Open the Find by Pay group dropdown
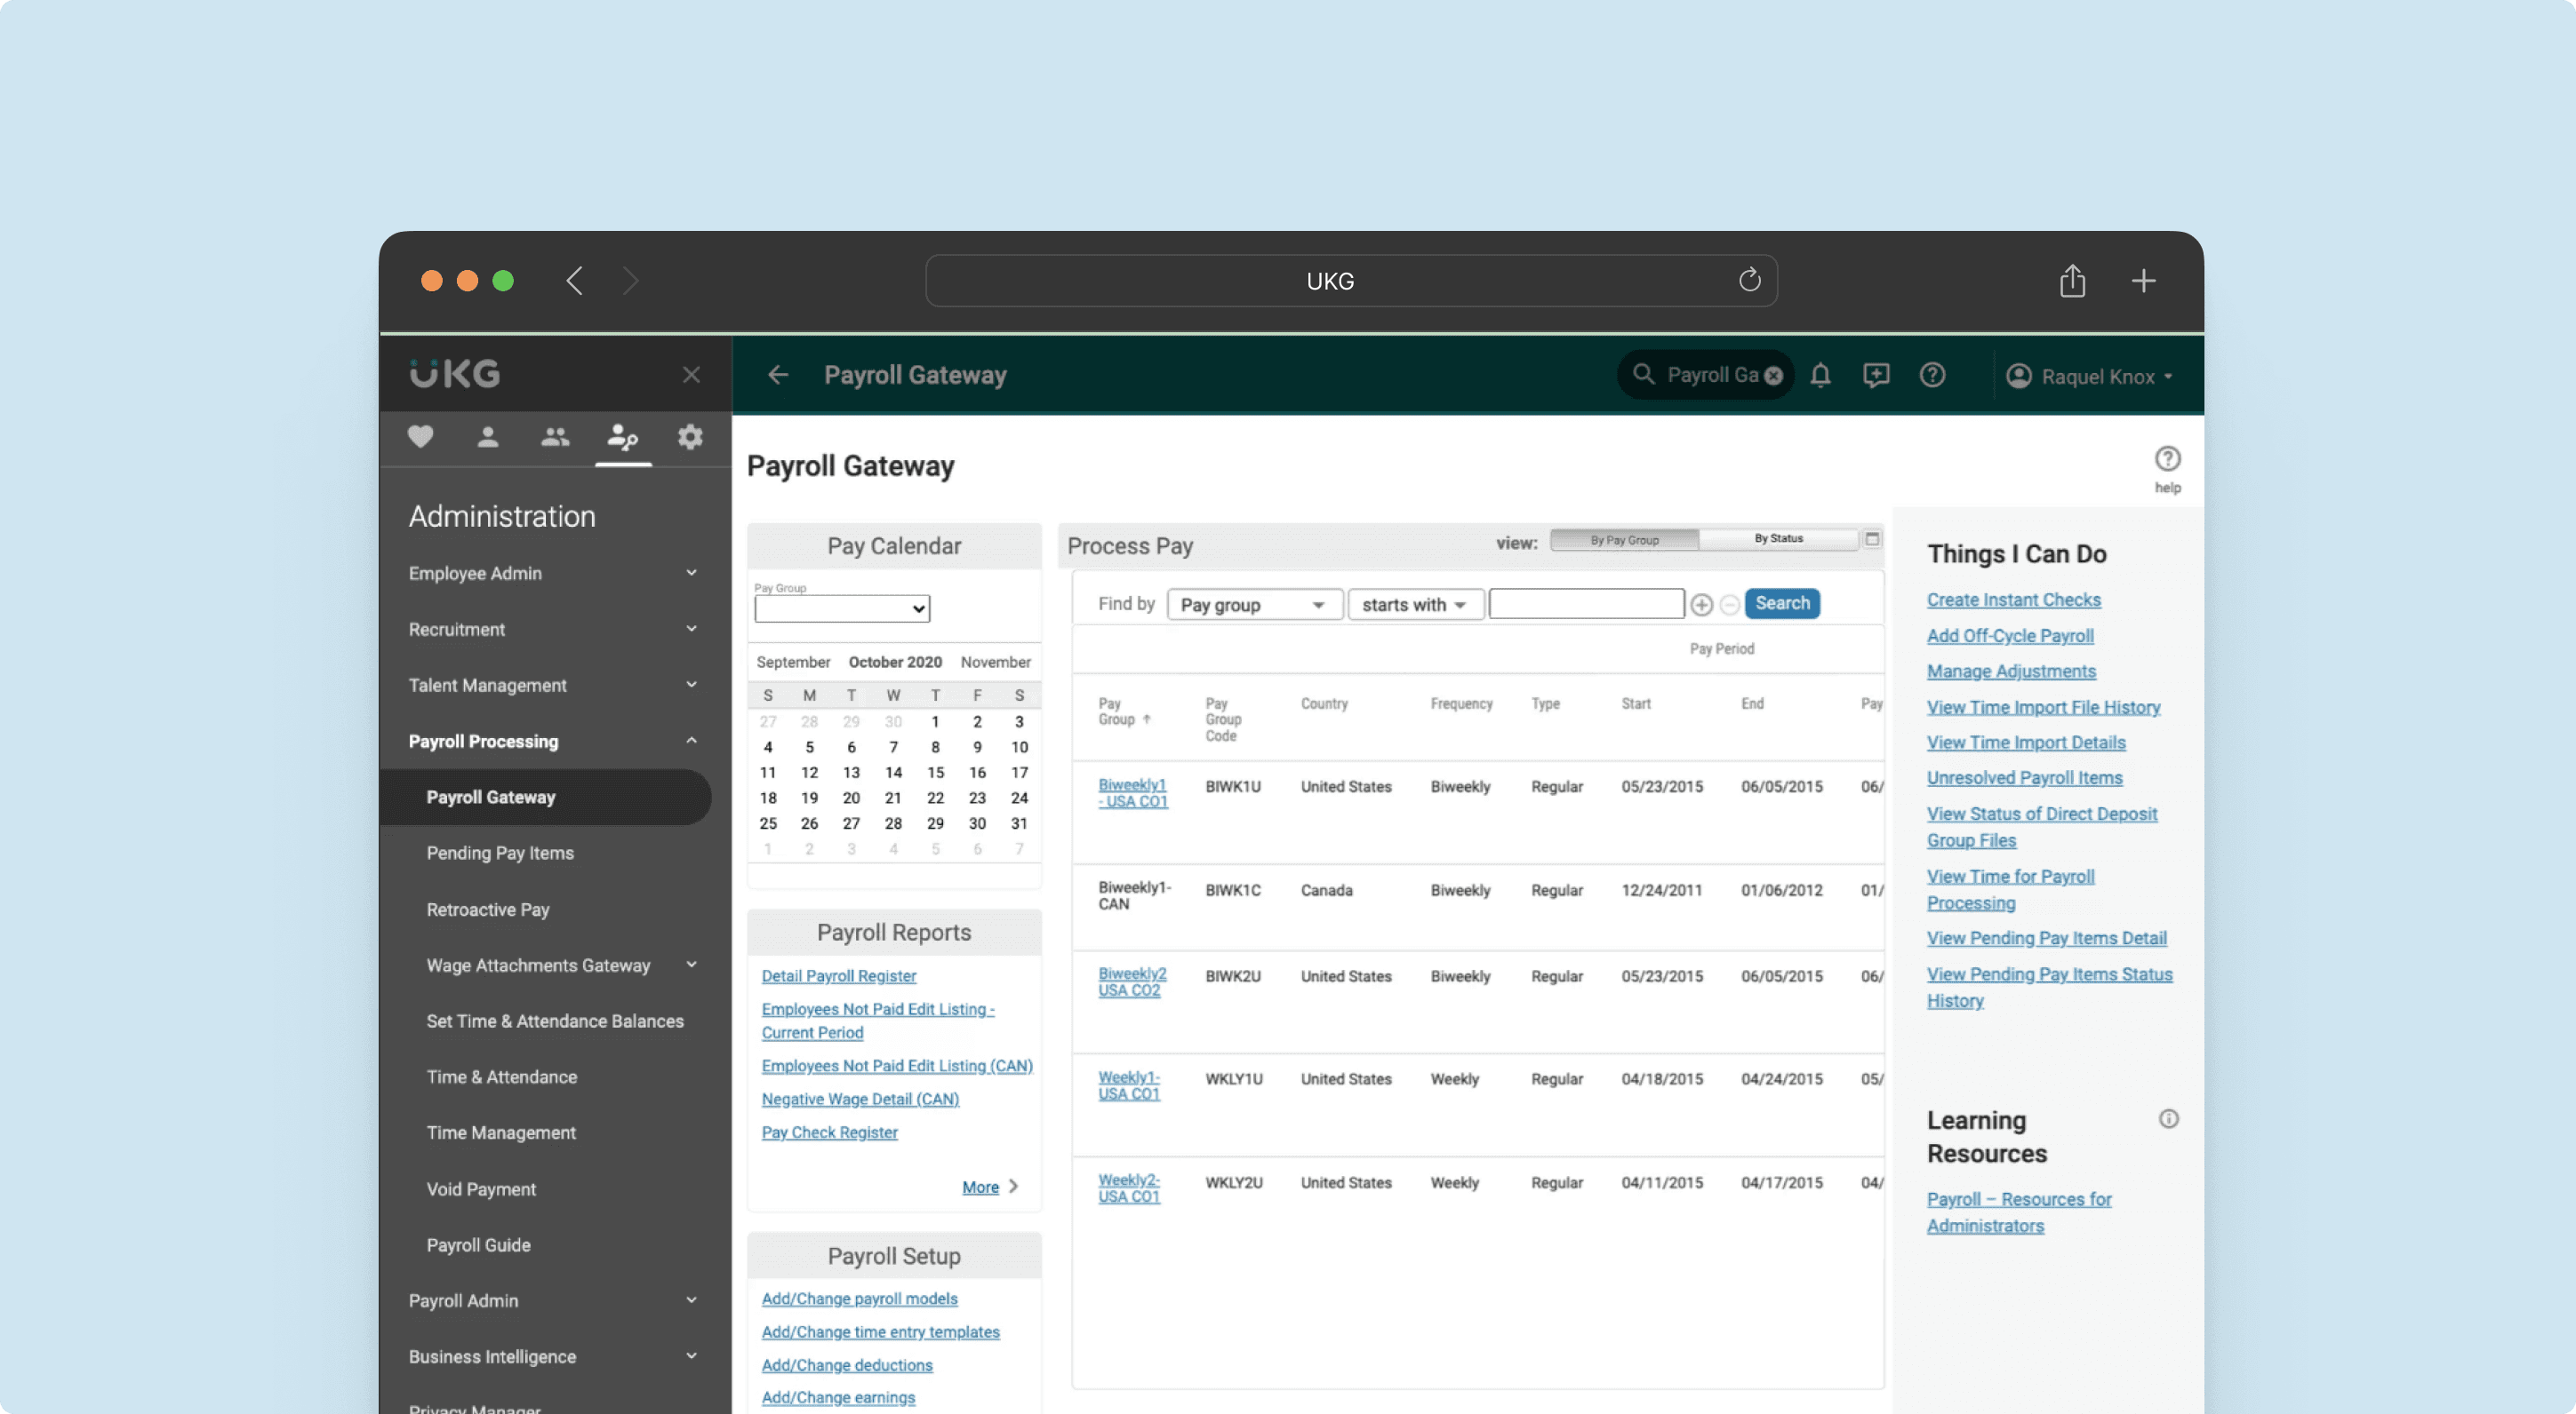 1254,605
